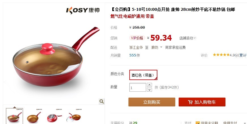Screen dimensions: 247x124
Task: Expand the 店铺活动 dropdown
Action: click(188, 38)
